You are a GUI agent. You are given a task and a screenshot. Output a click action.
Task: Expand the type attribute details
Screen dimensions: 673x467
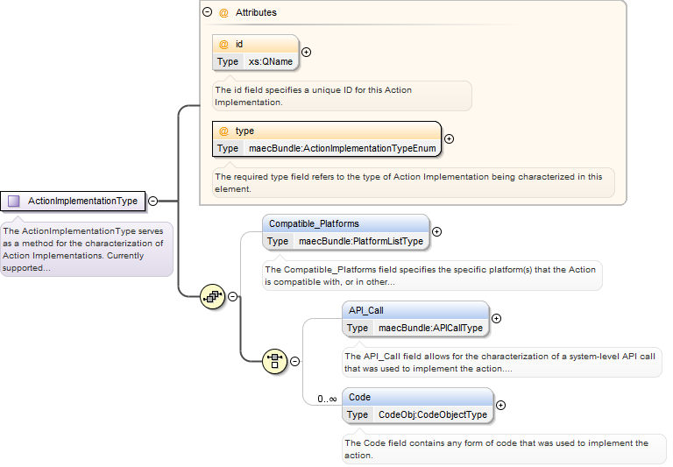point(449,138)
